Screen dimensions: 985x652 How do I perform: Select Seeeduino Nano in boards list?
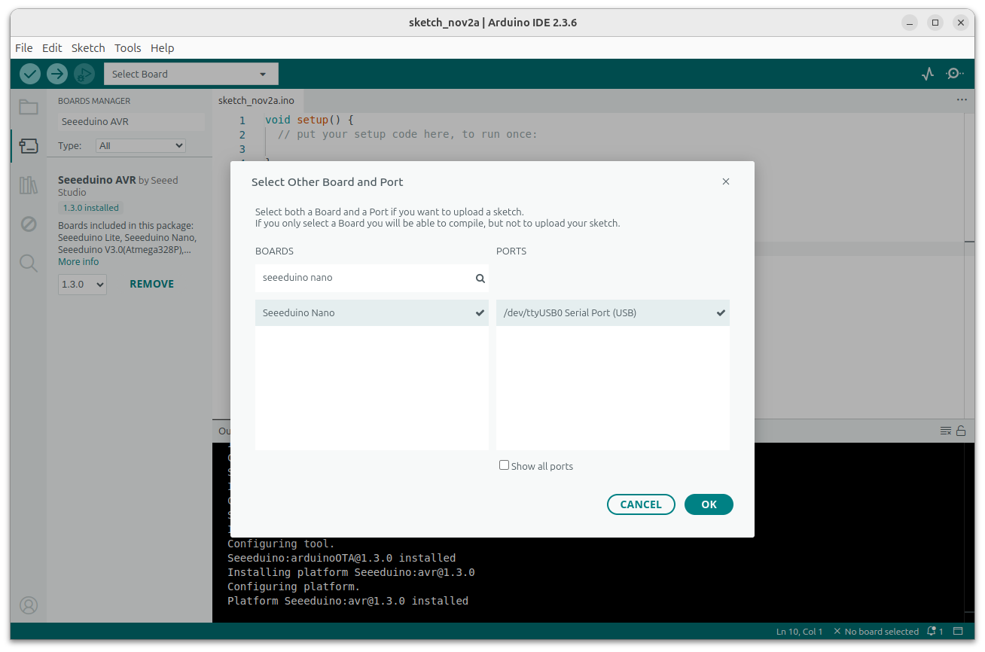click(x=372, y=313)
